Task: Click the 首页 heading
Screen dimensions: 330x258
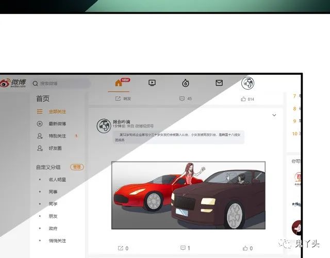Action: 43,99
